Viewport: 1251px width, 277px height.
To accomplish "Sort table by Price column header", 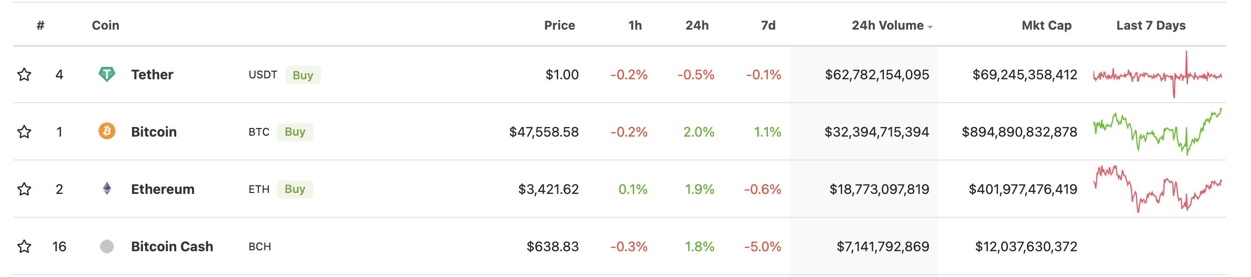I will coord(560,25).
